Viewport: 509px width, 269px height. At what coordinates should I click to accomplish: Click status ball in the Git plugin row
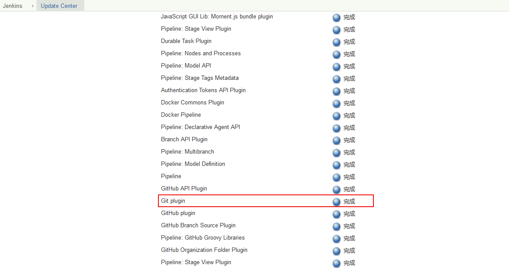coord(337,202)
